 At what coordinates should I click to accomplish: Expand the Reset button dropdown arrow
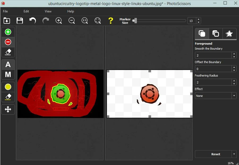234,154
